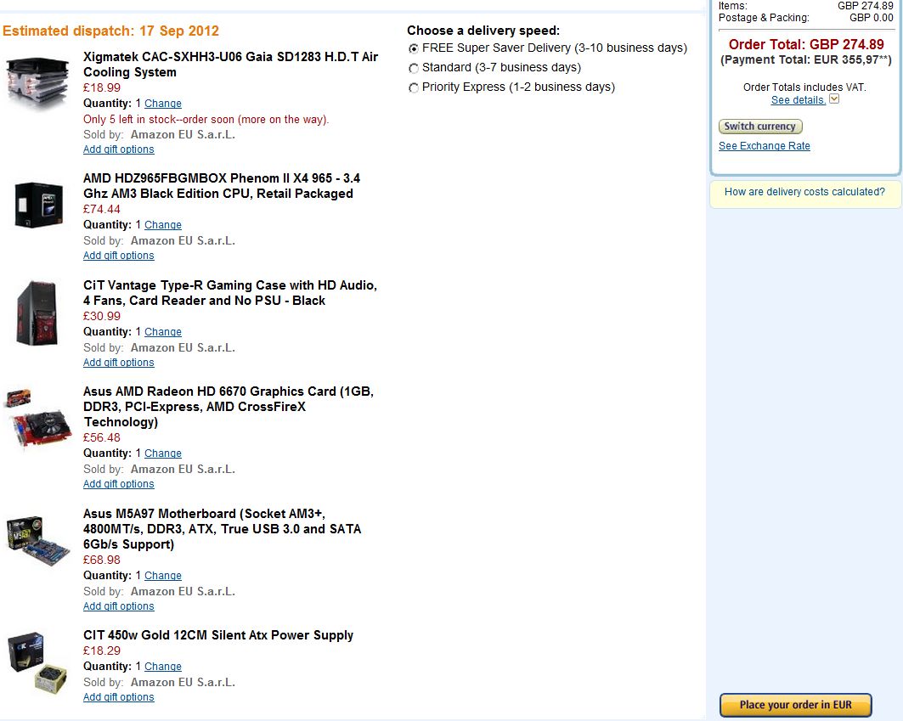Select FREE Super Saver Delivery option
Image resolution: width=903 pixels, height=721 pixels.
413,49
